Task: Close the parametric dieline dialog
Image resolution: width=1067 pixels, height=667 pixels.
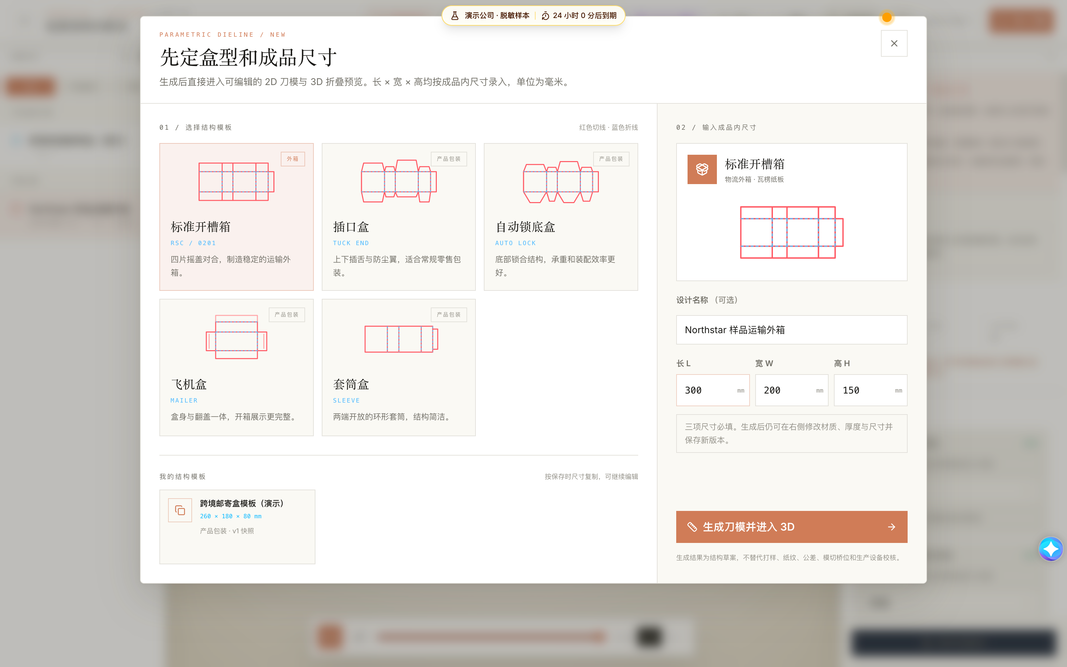Action: coord(894,43)
